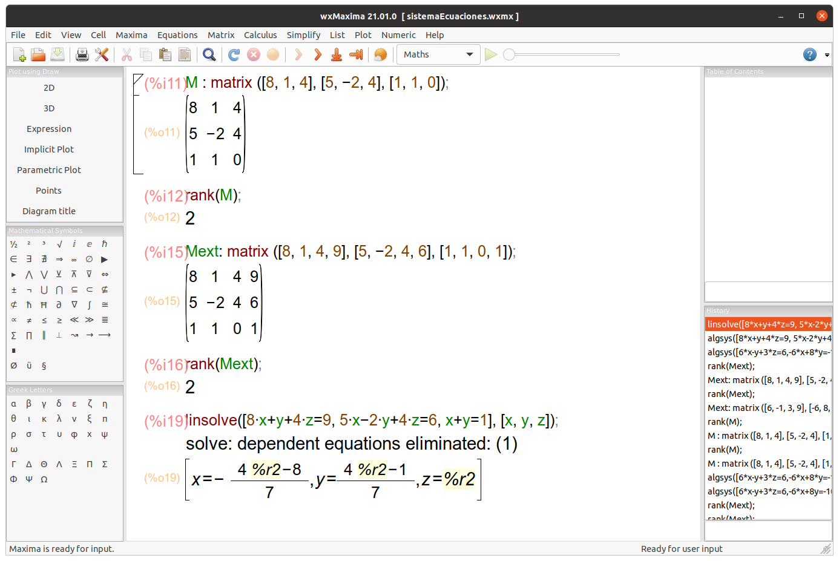Image resolution: width=839 pixels, height=561 pixels.
Task: Open the Equations menu
Action: (177, 35)
